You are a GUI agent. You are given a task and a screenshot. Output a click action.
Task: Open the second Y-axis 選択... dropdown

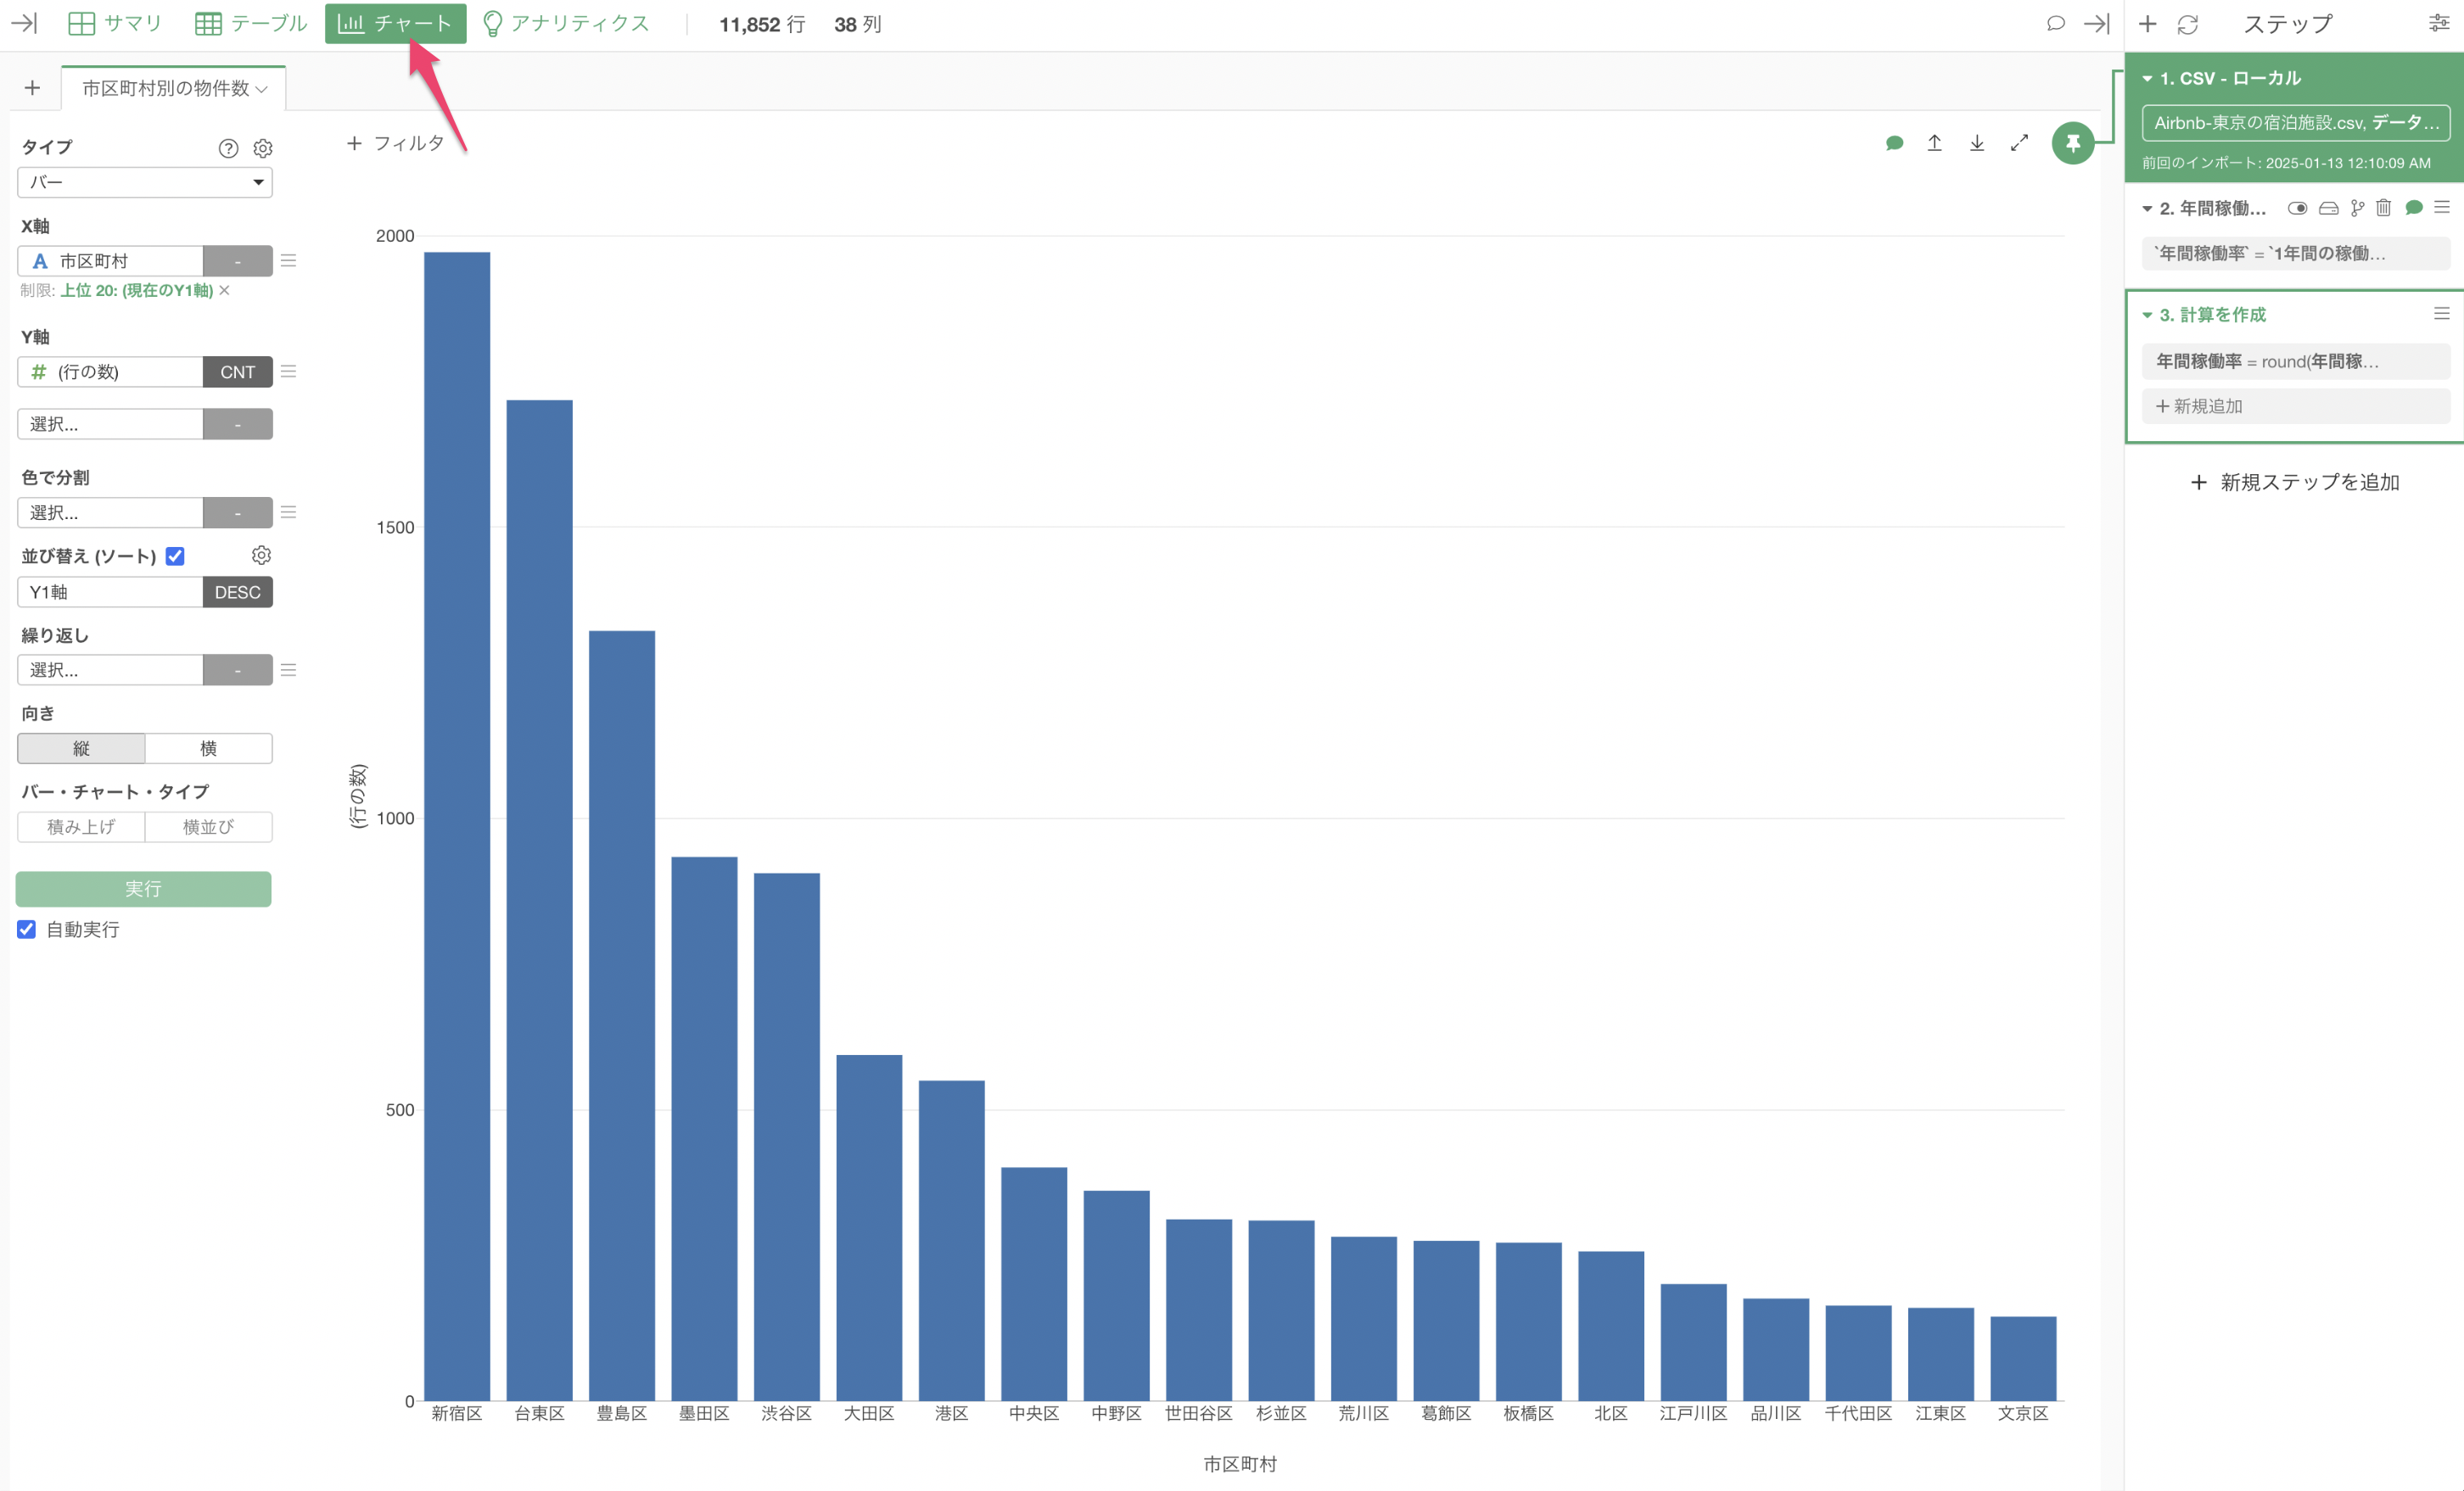(x=110, y=424)
